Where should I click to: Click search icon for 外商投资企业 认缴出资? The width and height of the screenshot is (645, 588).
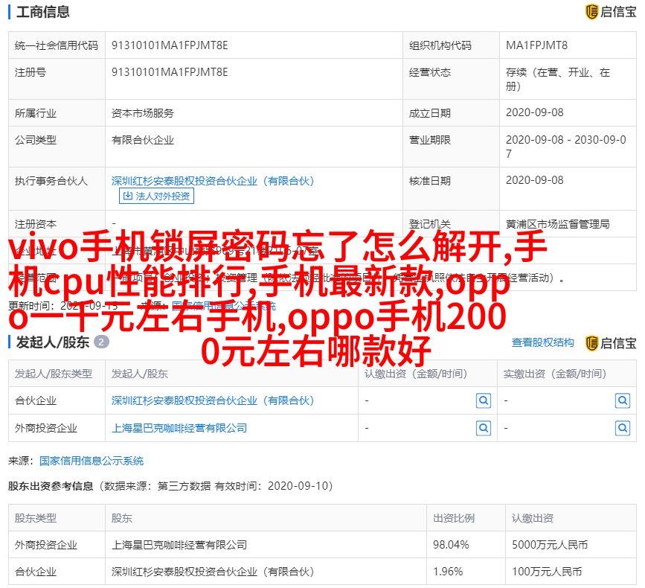pyautogui.click(x=484, y=429)
